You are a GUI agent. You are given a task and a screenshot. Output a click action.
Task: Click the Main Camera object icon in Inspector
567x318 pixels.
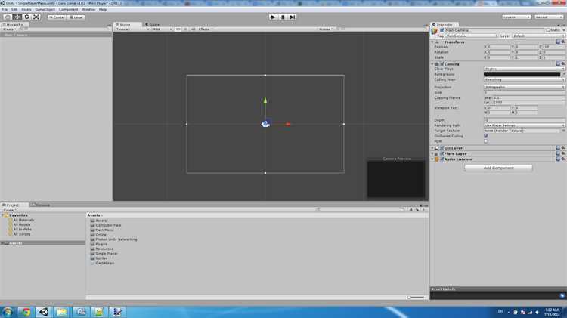[x=435, y=32]
